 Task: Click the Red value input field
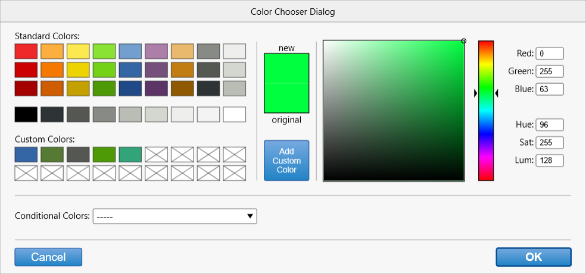point(549,53)
